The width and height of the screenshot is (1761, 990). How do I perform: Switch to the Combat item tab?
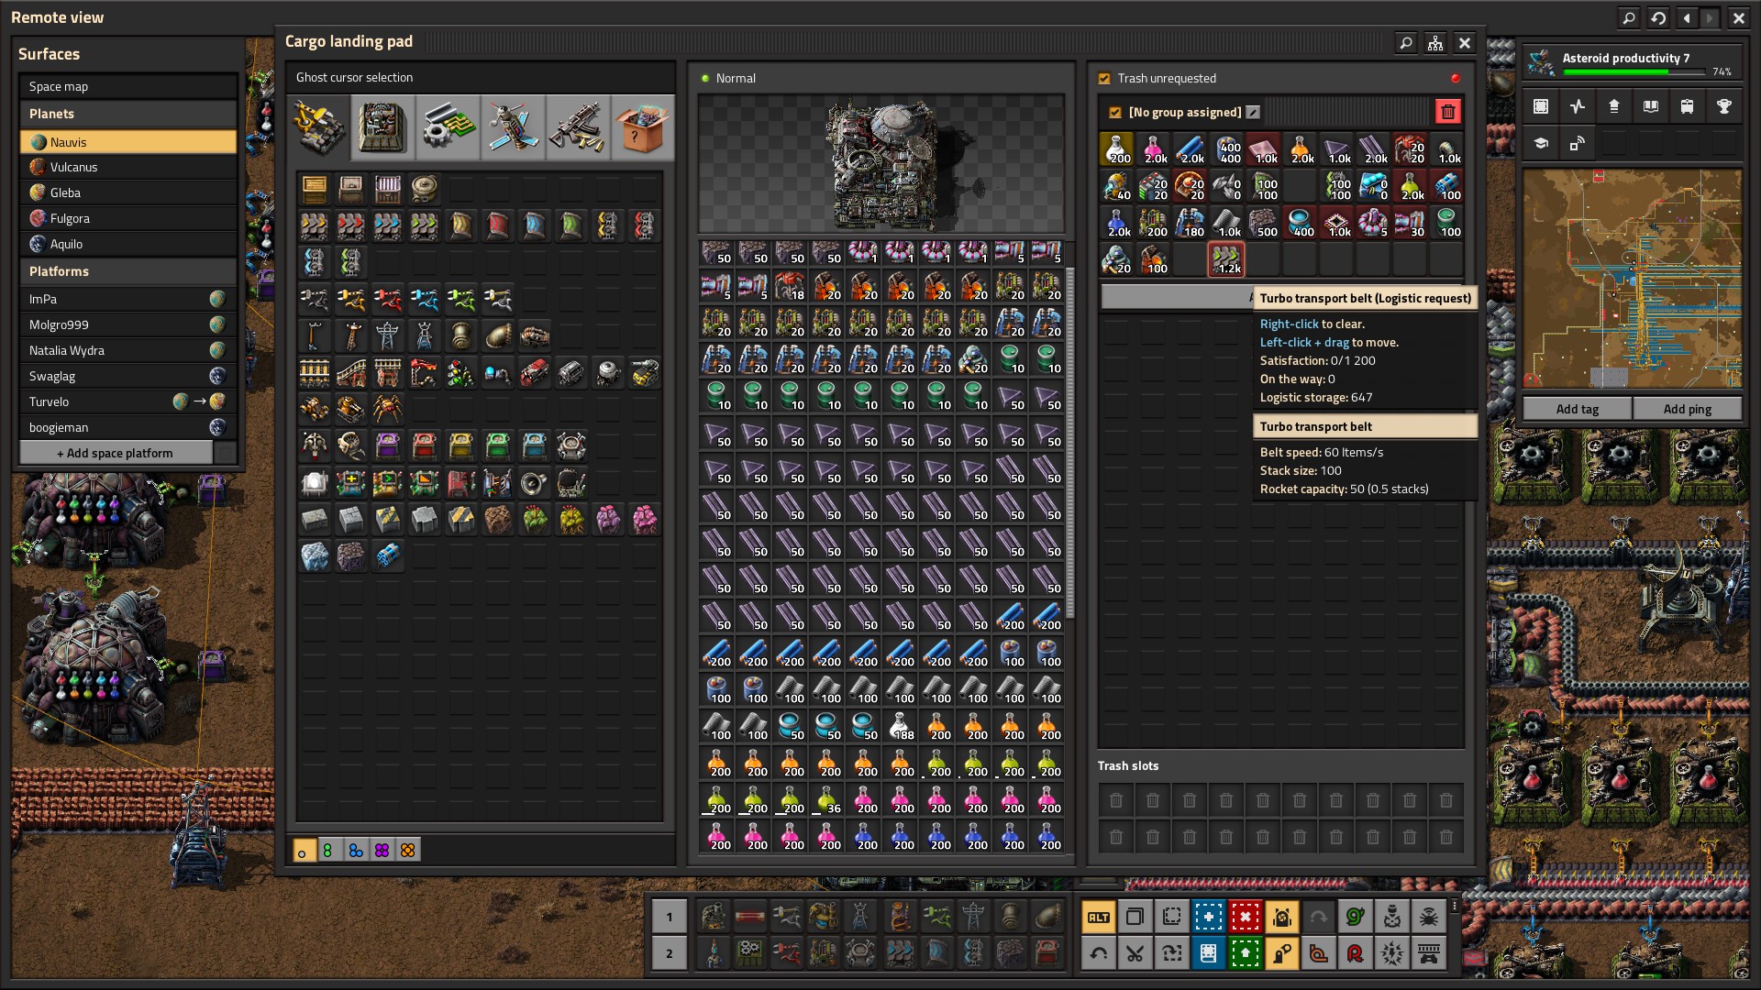577,127
